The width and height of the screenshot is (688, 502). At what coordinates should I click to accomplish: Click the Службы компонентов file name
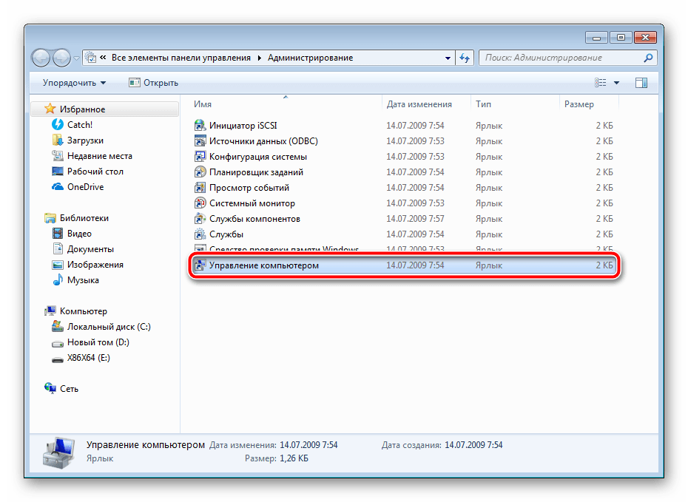tap(254, 219)
